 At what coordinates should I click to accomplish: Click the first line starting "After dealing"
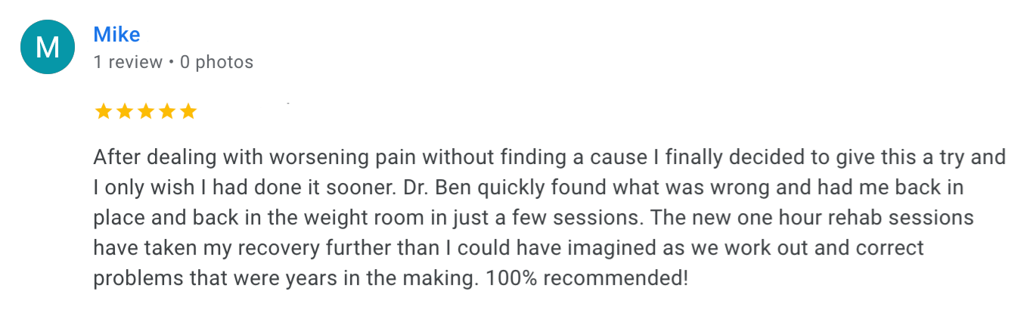tap(550, 157)
